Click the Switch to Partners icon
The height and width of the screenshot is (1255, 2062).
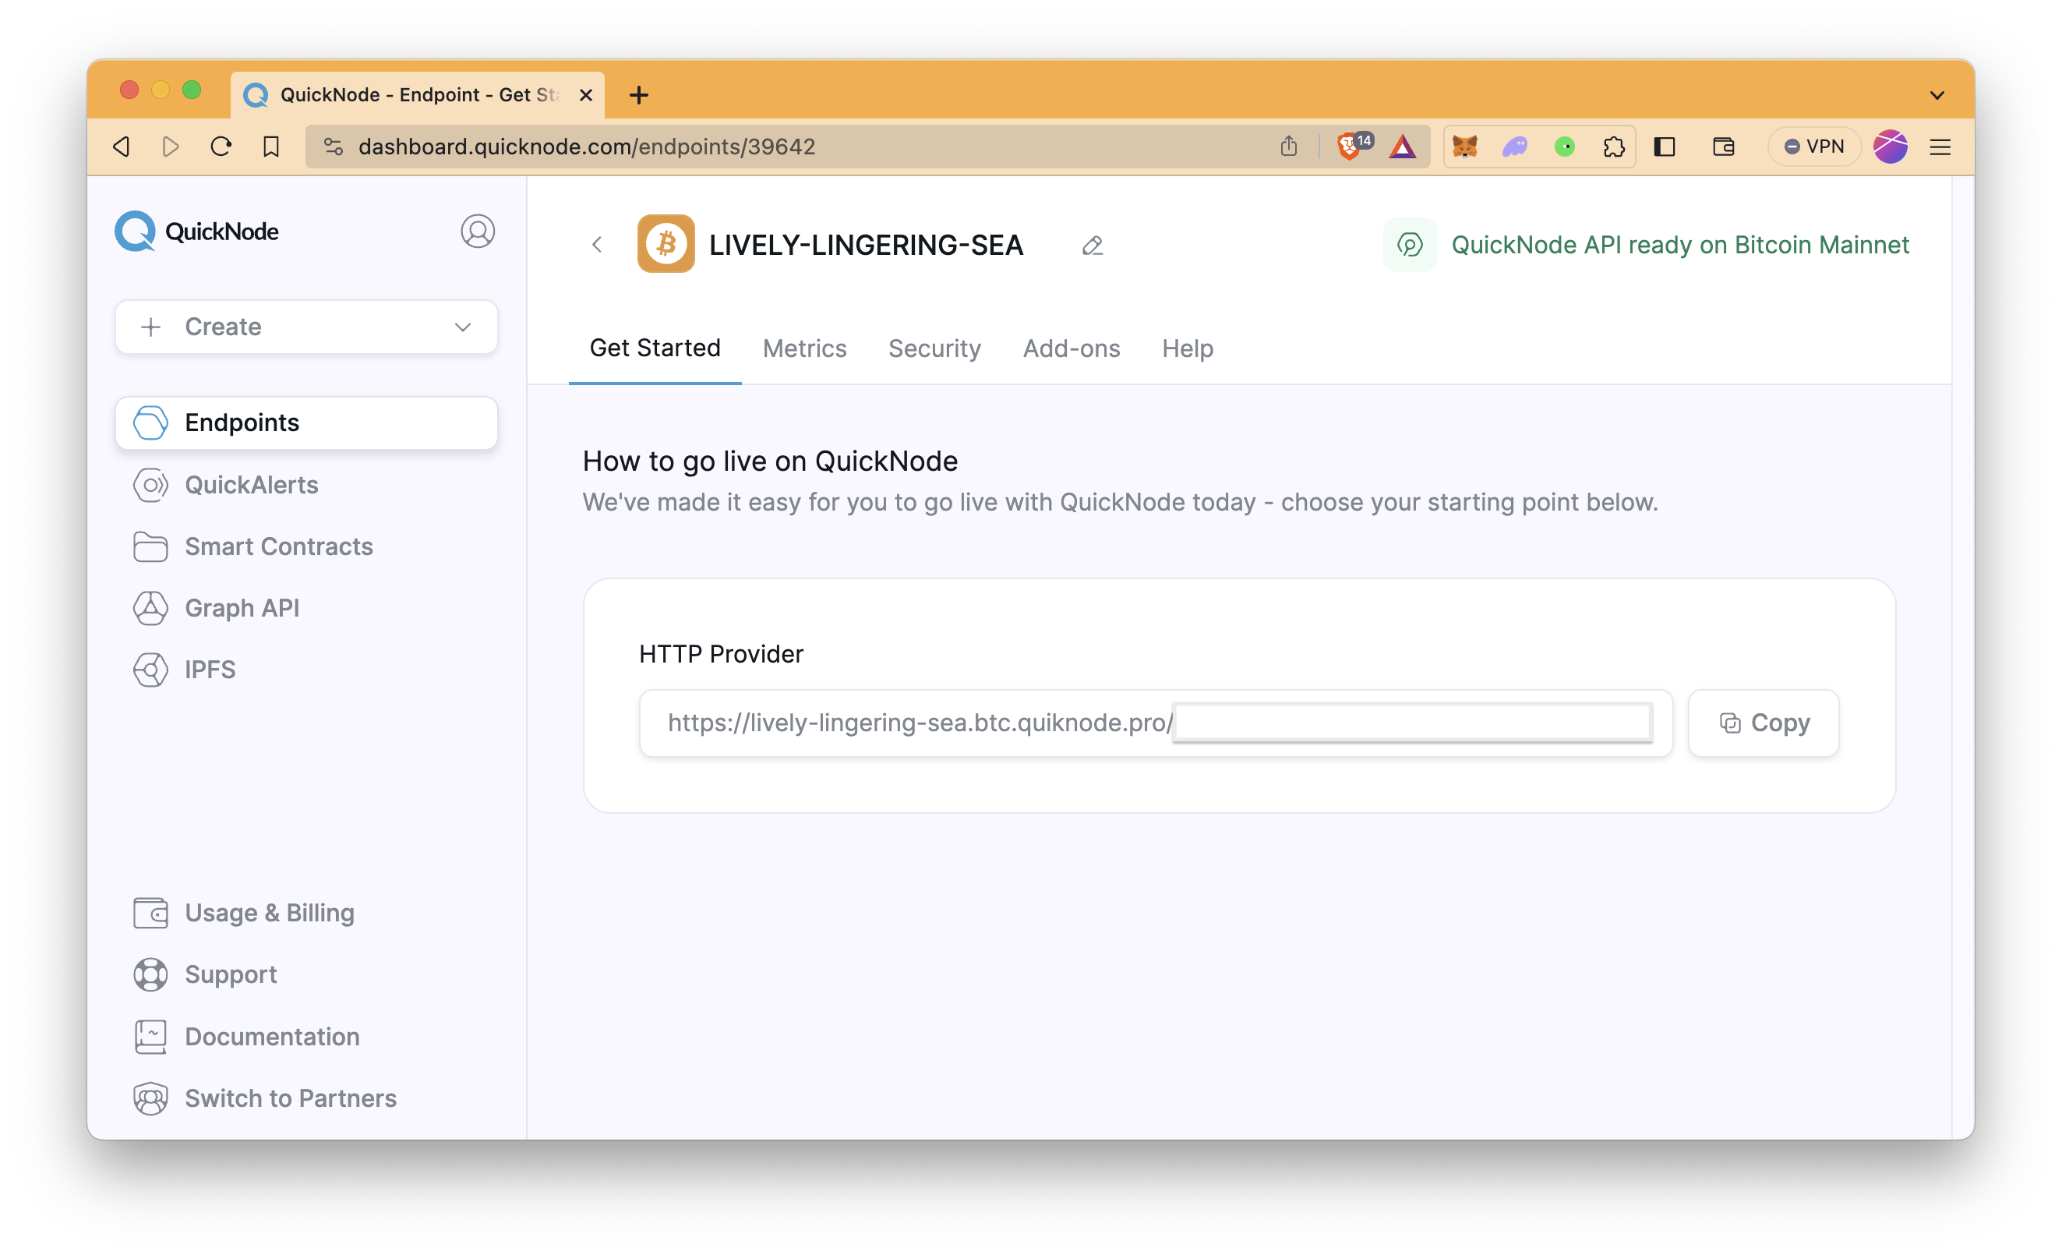[x=150, y=1098]
